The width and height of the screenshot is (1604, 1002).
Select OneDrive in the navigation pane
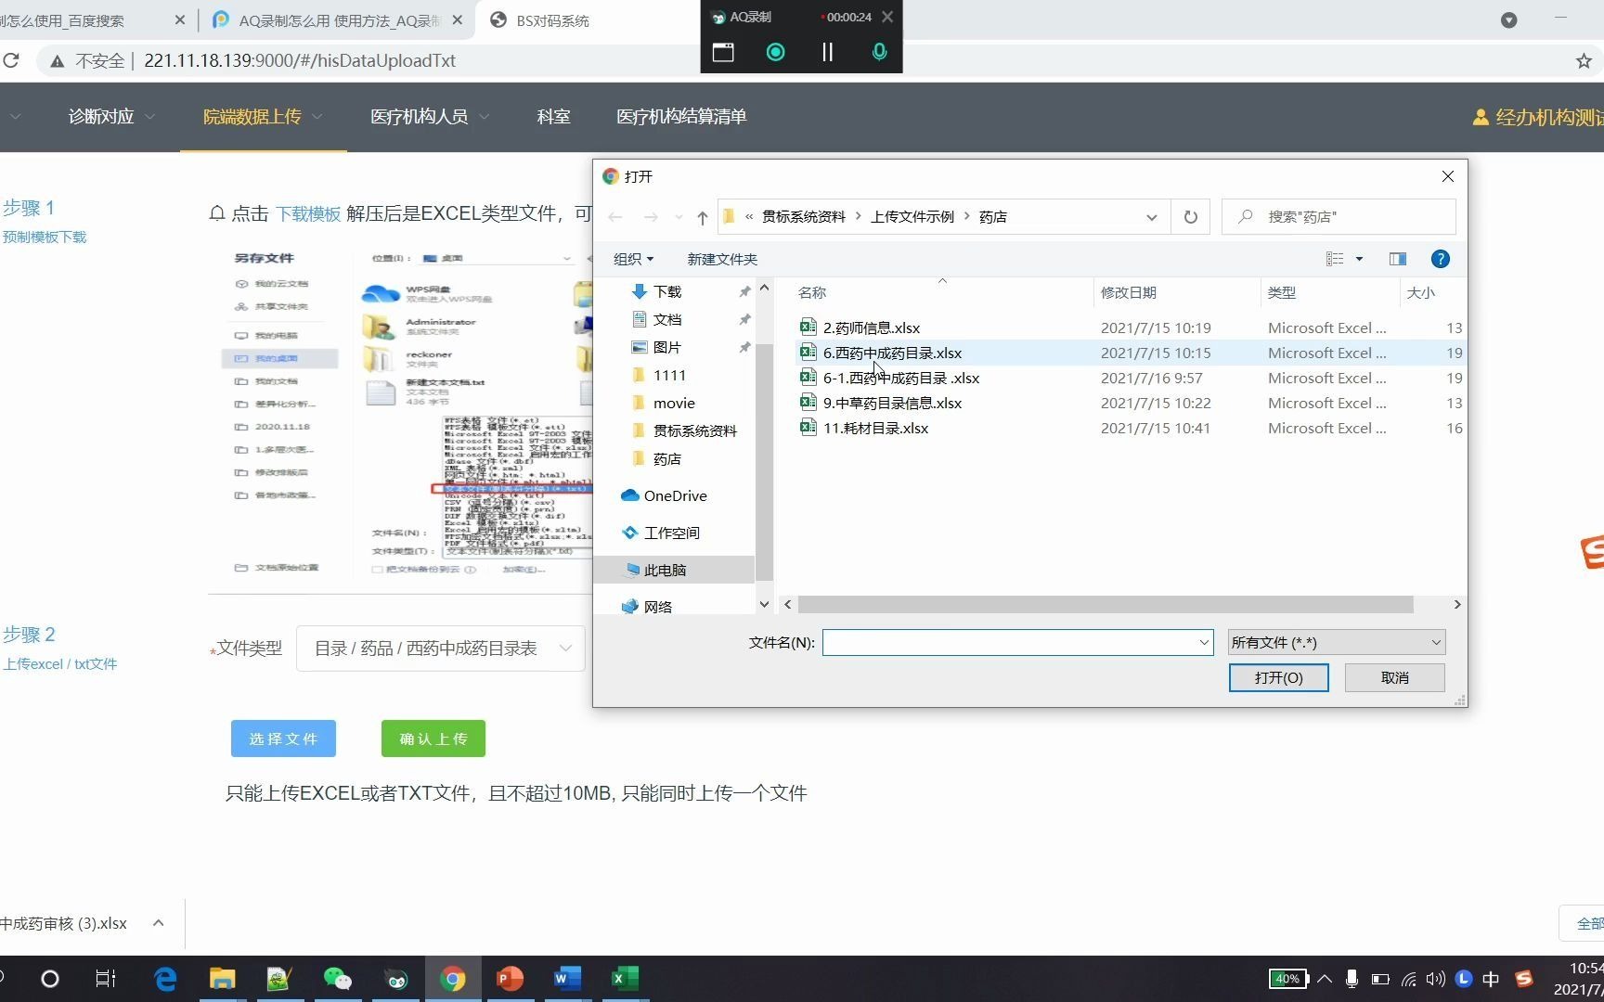point(675,495)
